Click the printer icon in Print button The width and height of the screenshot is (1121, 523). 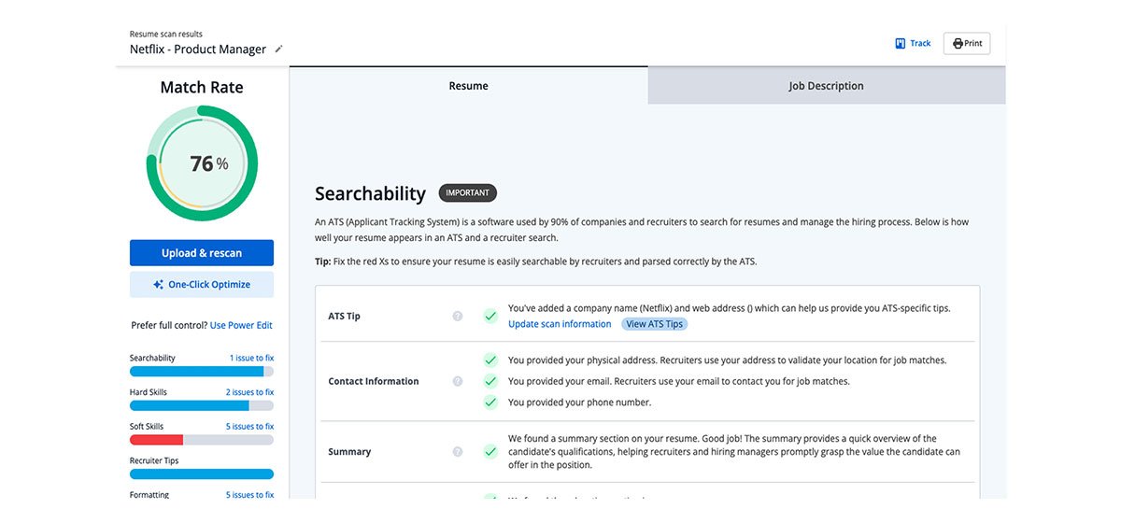click(958, 43)
